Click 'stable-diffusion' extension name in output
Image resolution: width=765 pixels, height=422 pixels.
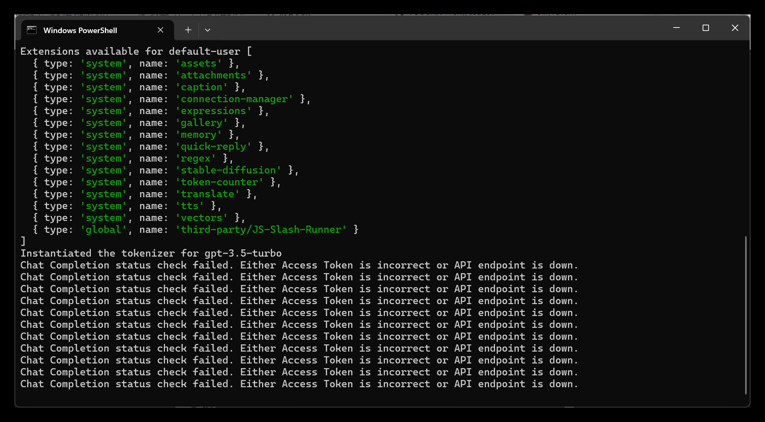[x=228, y=170]
